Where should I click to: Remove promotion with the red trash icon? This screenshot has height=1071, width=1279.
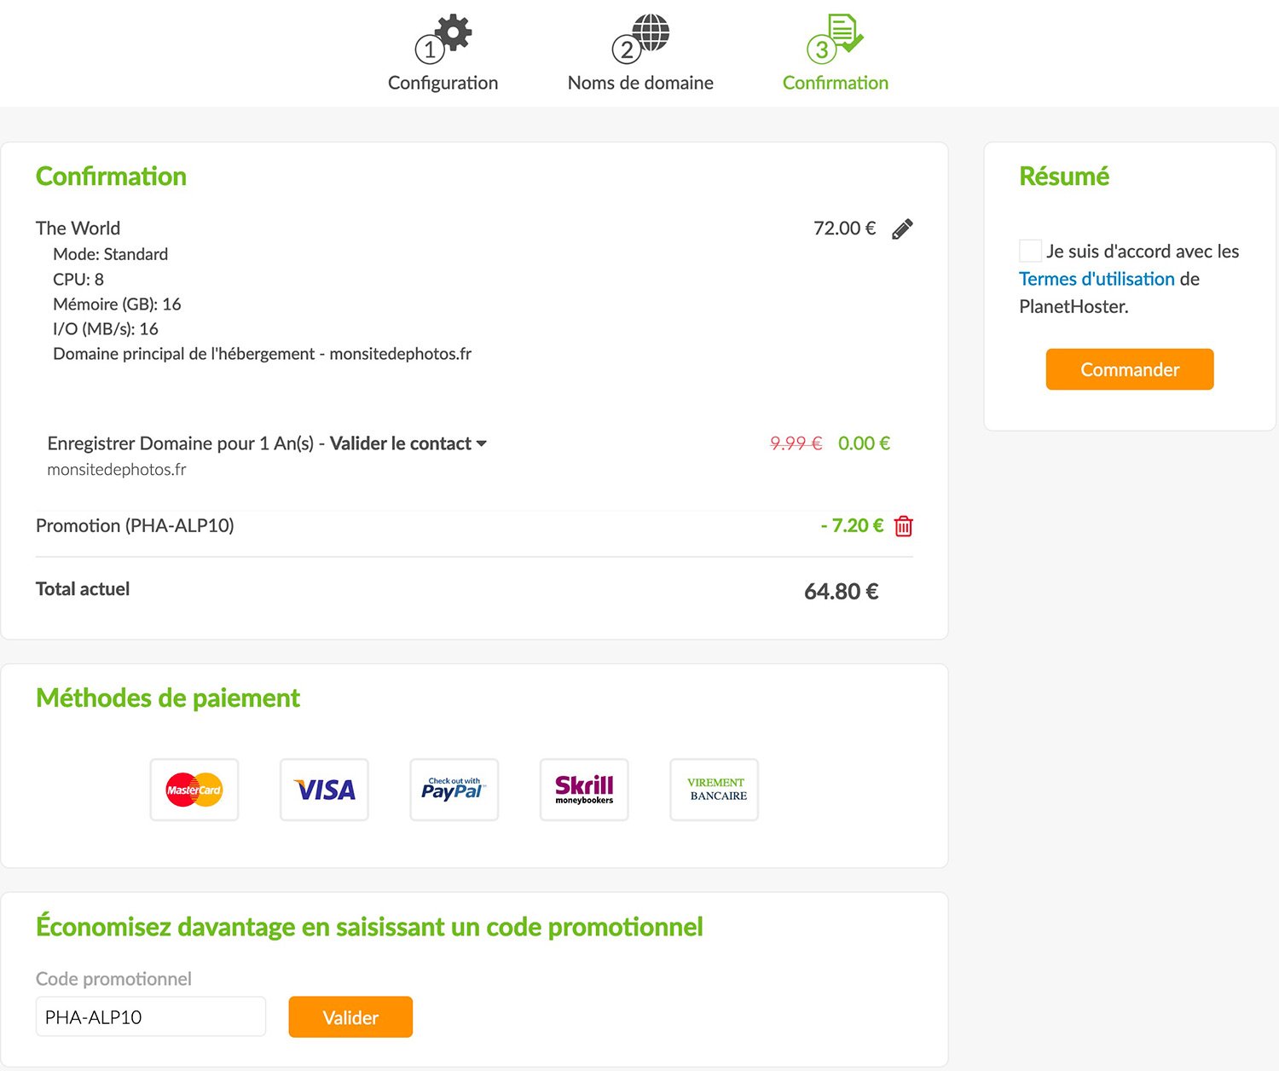pos(904,526)
